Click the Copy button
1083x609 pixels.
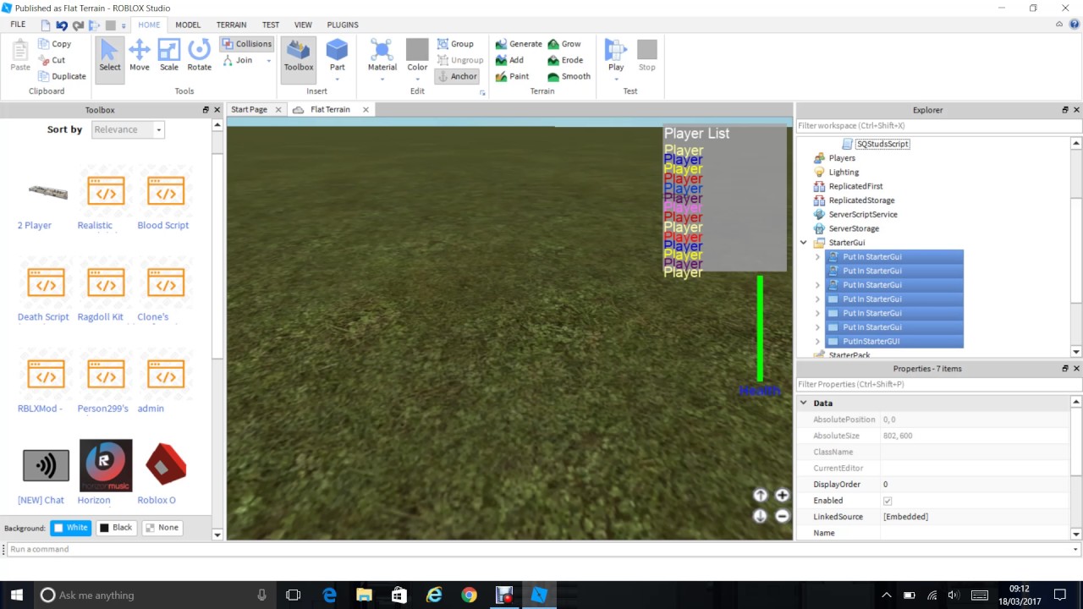tap(54, 44)
